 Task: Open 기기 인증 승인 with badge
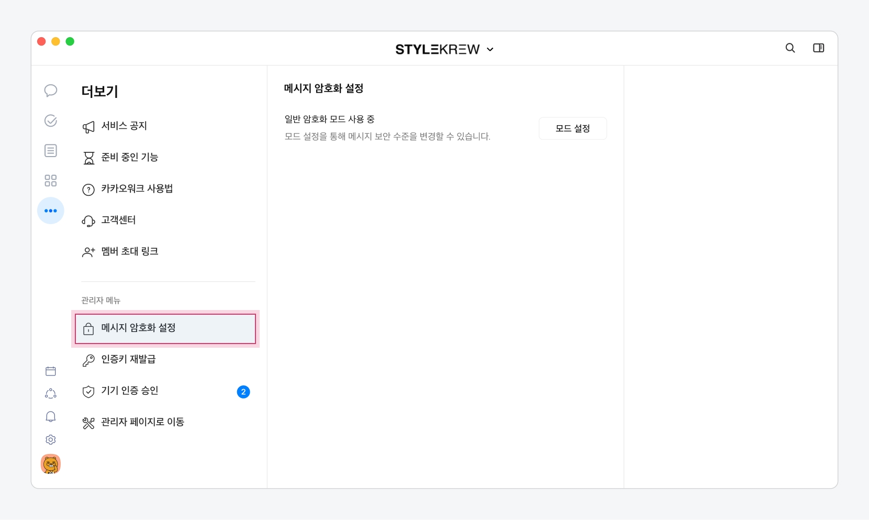(129, 391)
